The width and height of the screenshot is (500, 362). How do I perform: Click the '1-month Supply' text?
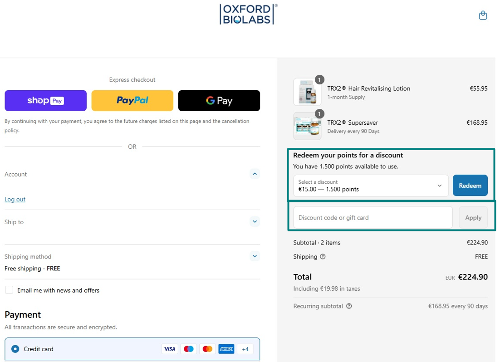[346, 97]
